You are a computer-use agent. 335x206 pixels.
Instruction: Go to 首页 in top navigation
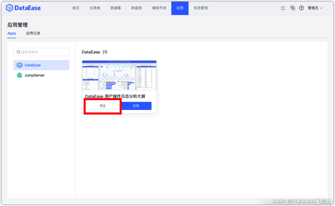76,8
